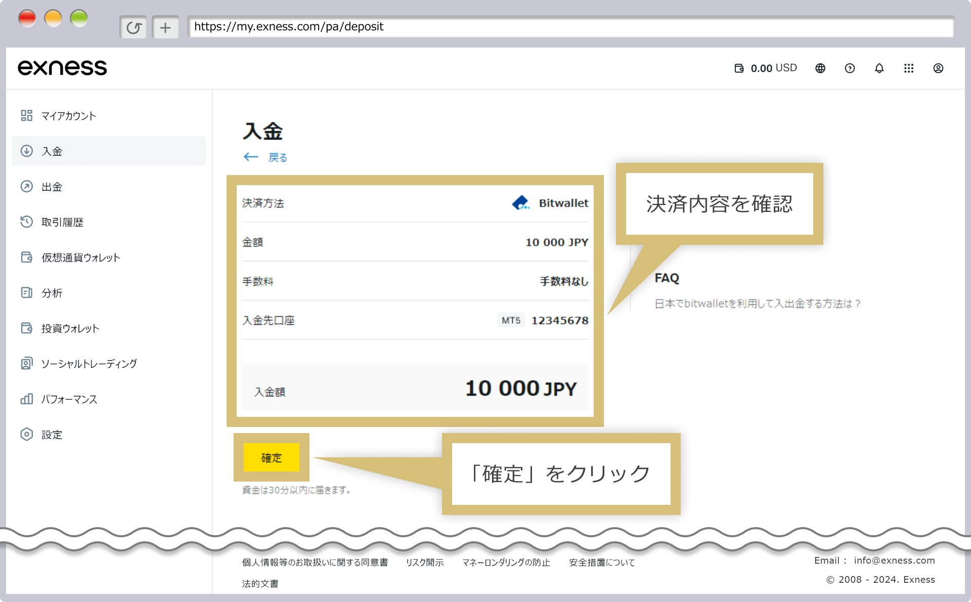
Task: Open the help question mark icon
Action: coord(850,68)
